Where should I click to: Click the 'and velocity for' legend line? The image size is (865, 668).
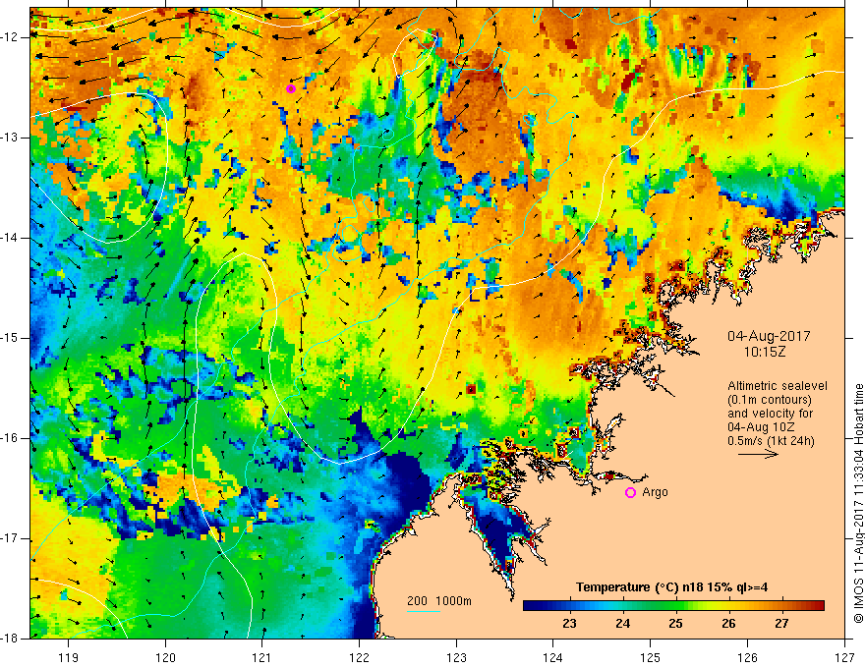(770, 414)
